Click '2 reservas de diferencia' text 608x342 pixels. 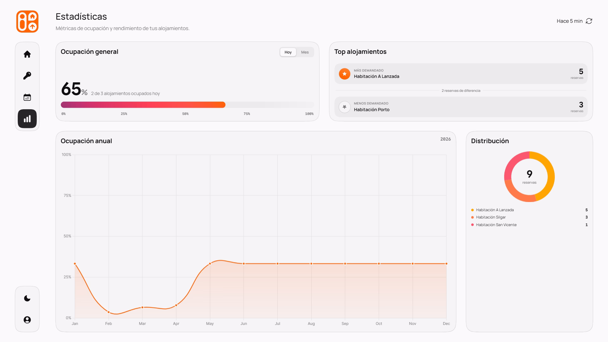461,91
